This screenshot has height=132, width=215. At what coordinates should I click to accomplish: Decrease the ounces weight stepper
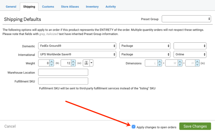coord(74,65)
